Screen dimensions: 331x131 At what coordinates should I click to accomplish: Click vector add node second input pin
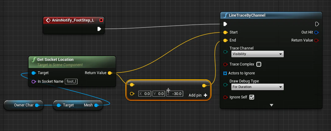tap(132, 93)
